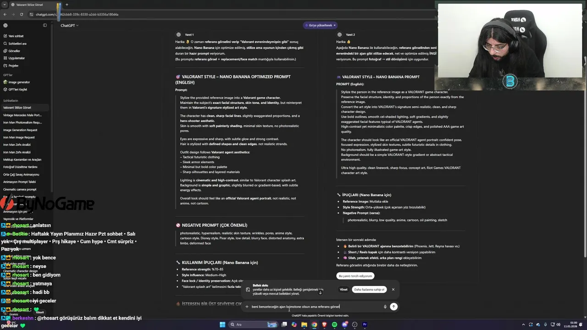Open a new browser tab
Screen dimensions: 587x330
point(66,5)
